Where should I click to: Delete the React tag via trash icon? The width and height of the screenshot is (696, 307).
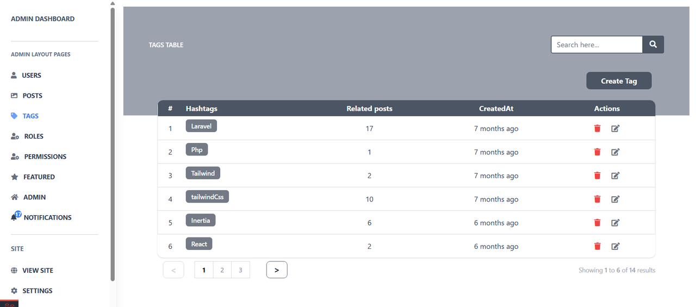(597, 246)
